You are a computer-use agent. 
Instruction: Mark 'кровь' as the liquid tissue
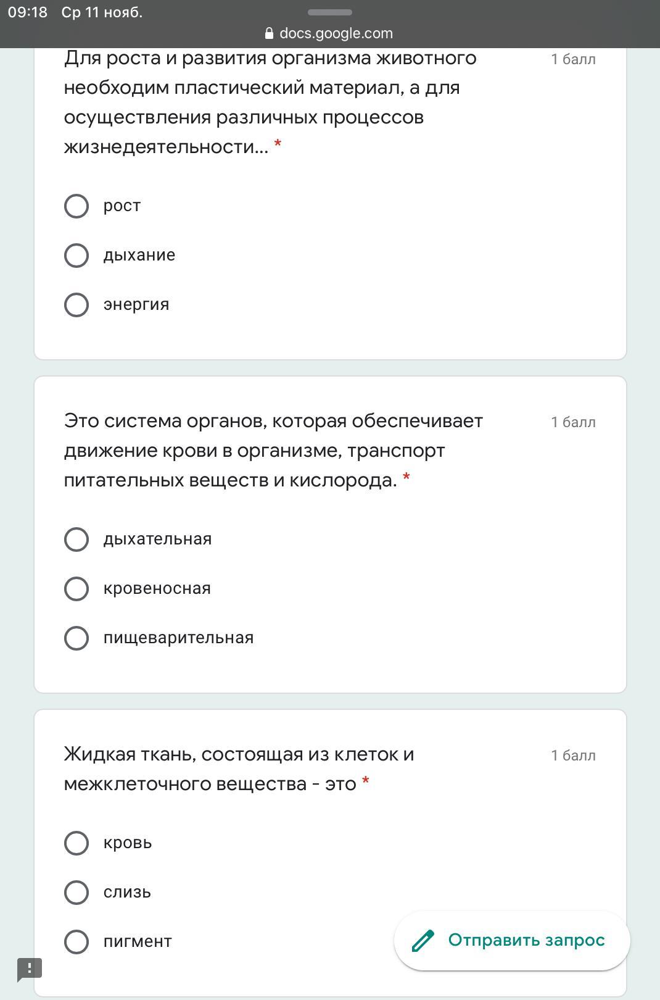point(76,843)
